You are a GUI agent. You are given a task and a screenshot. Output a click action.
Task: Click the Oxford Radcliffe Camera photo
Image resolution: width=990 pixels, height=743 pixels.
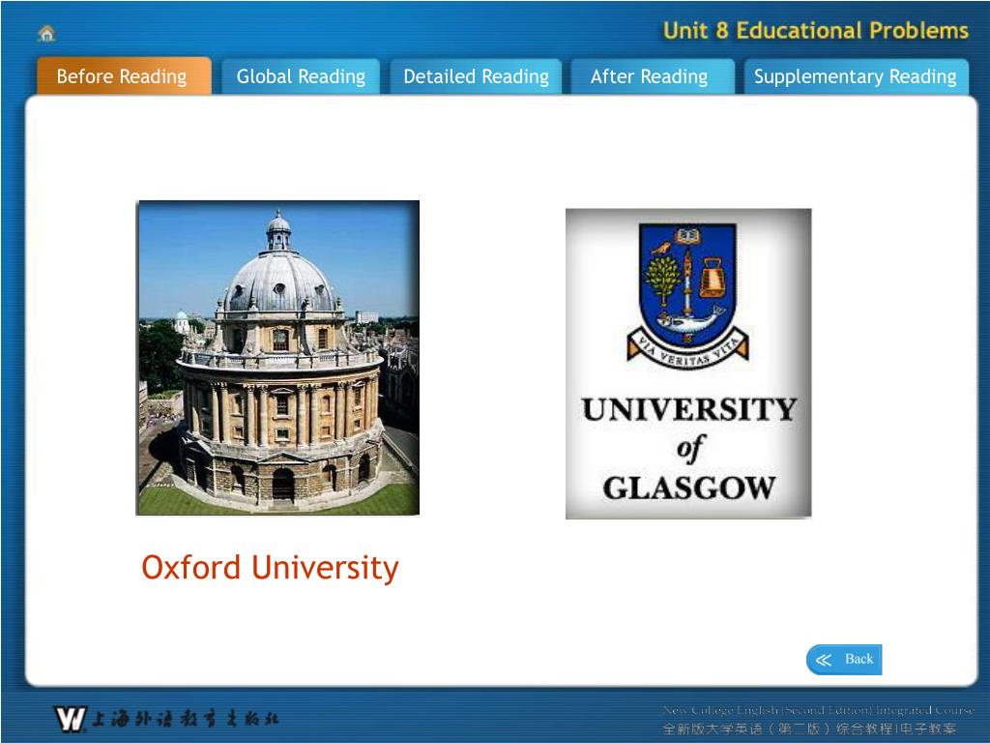pyautogui.click(x=277, y=358)
